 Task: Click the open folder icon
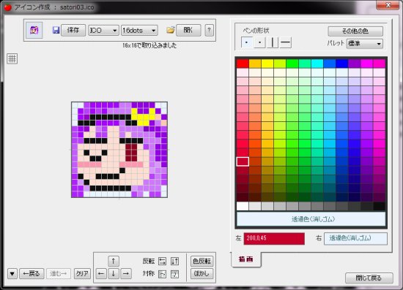point(170,30)
